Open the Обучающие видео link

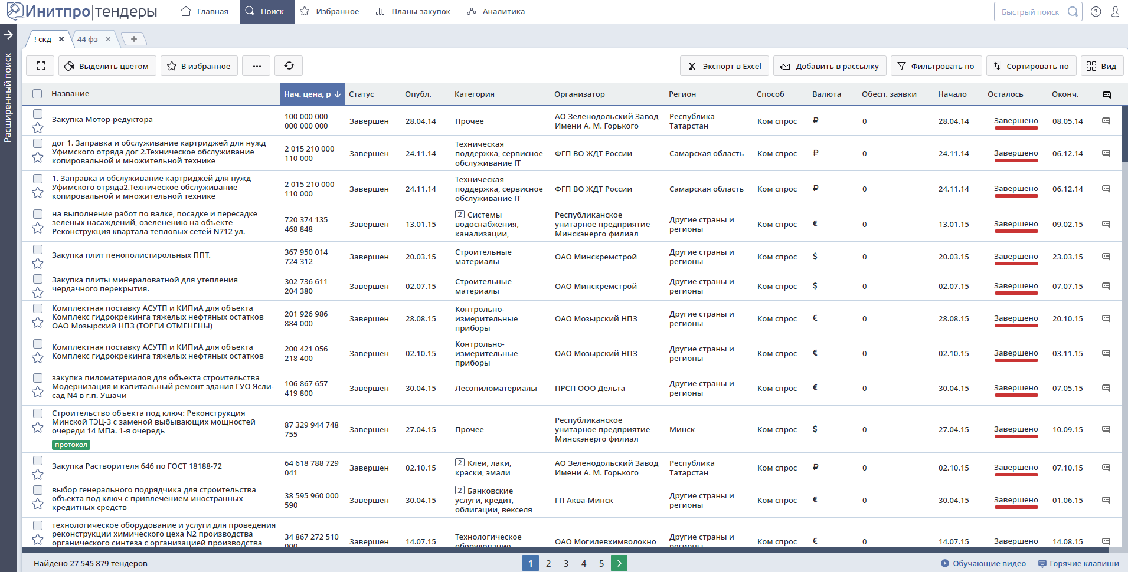983,564
